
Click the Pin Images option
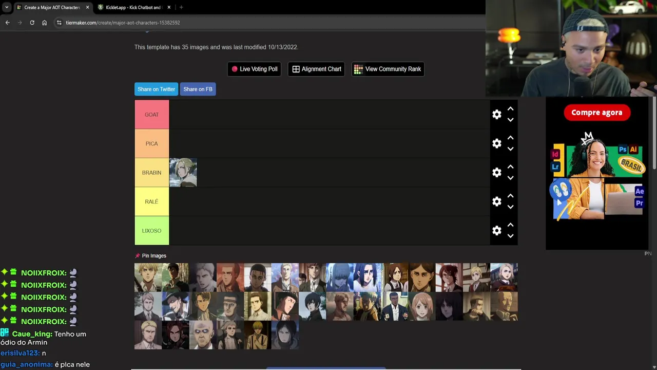(x=150, y=255)
